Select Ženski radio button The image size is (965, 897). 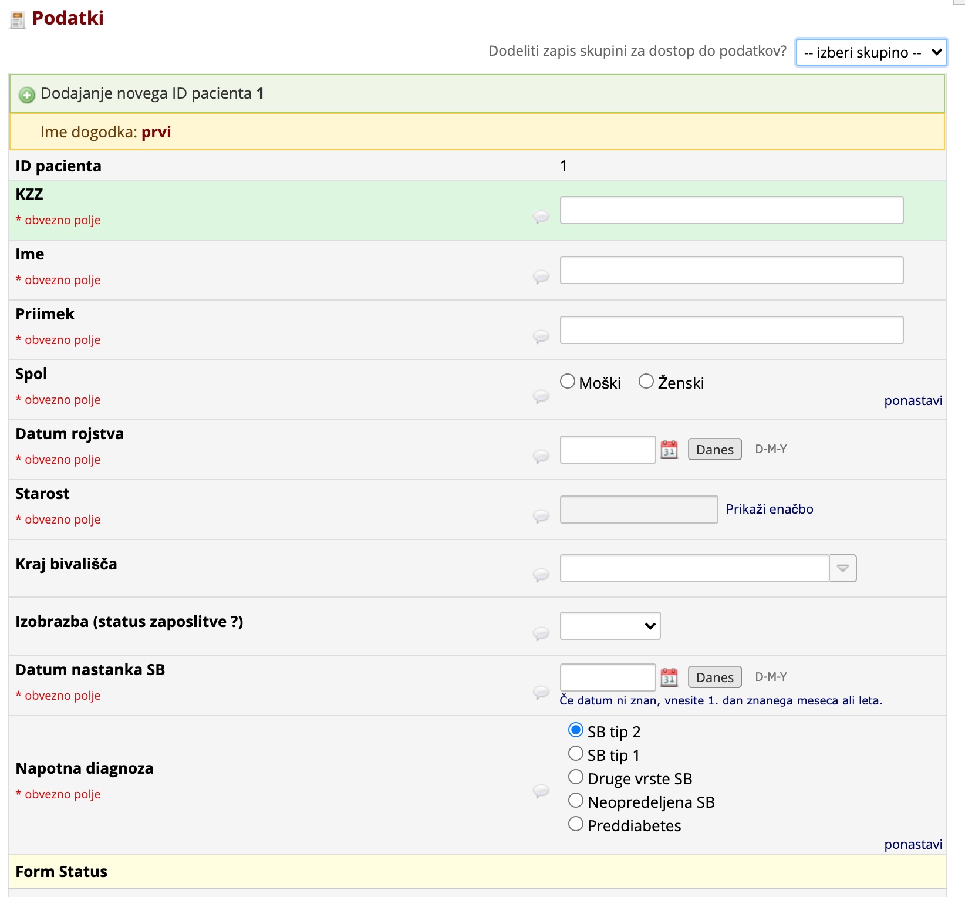(x=646, y=382)
